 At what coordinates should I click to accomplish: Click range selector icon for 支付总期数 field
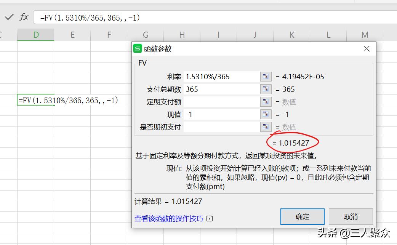[266, 89]
